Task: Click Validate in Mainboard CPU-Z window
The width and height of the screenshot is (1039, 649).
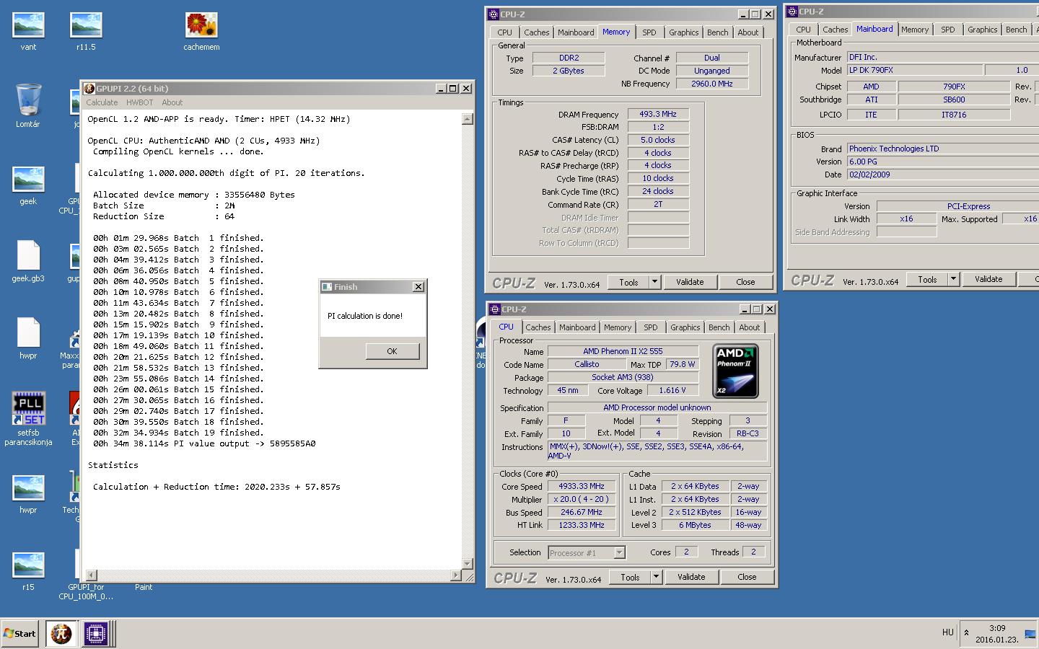Action: (x=988, y=279)
